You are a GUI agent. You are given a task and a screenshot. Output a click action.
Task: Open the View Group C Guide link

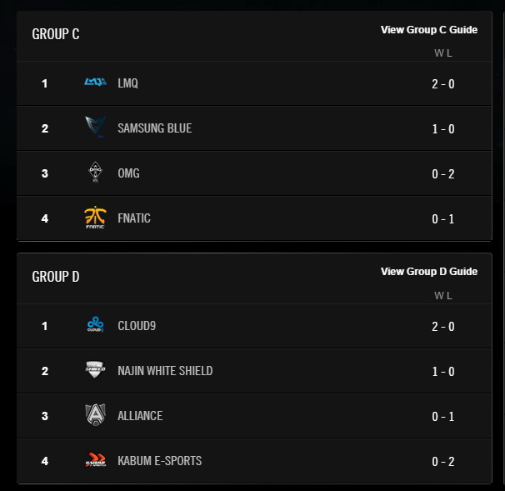click(429, 30)
